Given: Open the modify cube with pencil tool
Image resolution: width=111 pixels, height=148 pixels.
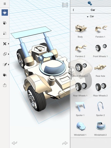Looking at the screenshot, I should [5, 64].
